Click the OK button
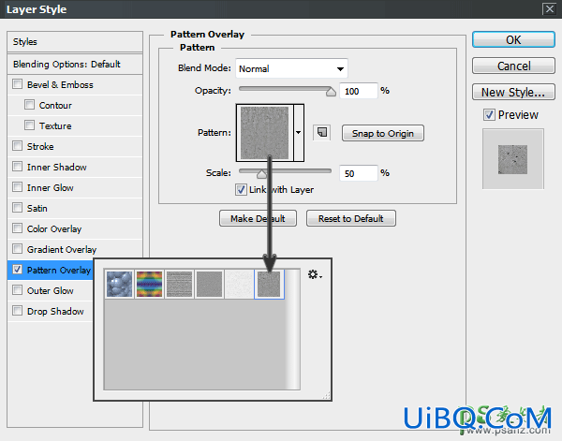The width and height of the screenshot is (562, 441). 513,39
